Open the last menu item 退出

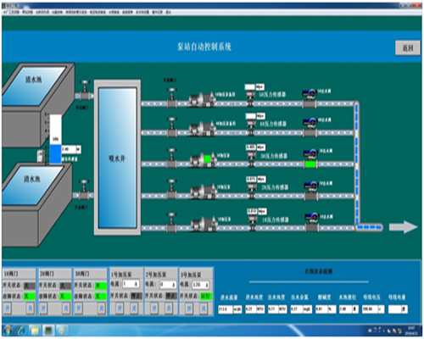coord(168,12)
